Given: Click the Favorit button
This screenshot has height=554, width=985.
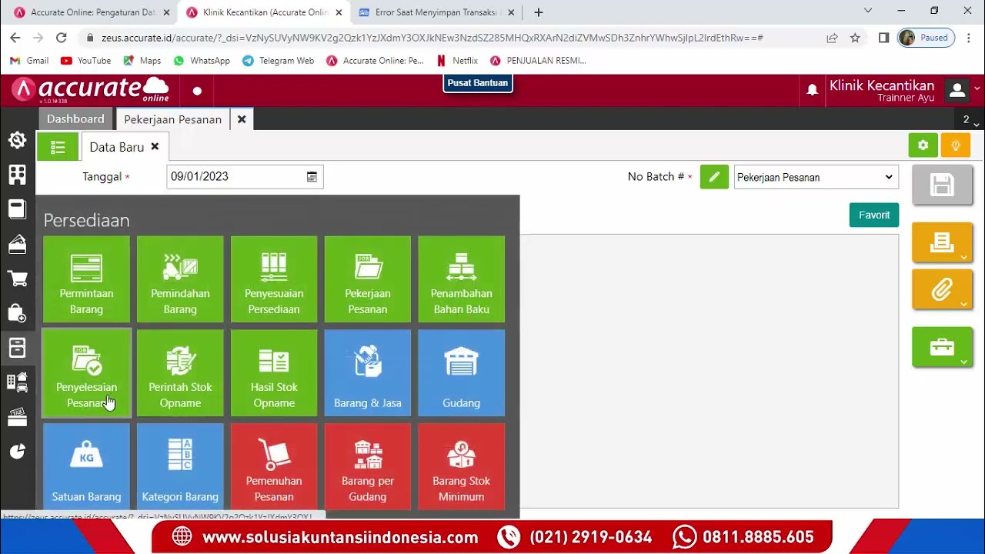Looking at the screenshot, I should [x=874, y=215].
